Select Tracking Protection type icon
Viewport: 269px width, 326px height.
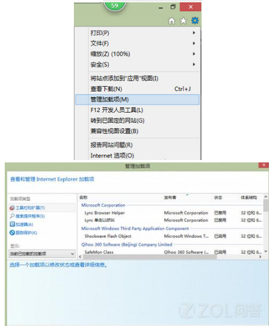click(x=12, y=232)
